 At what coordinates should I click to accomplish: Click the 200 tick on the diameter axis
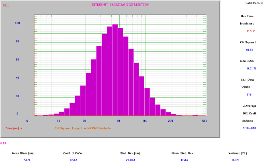click(x=170, y=120)
